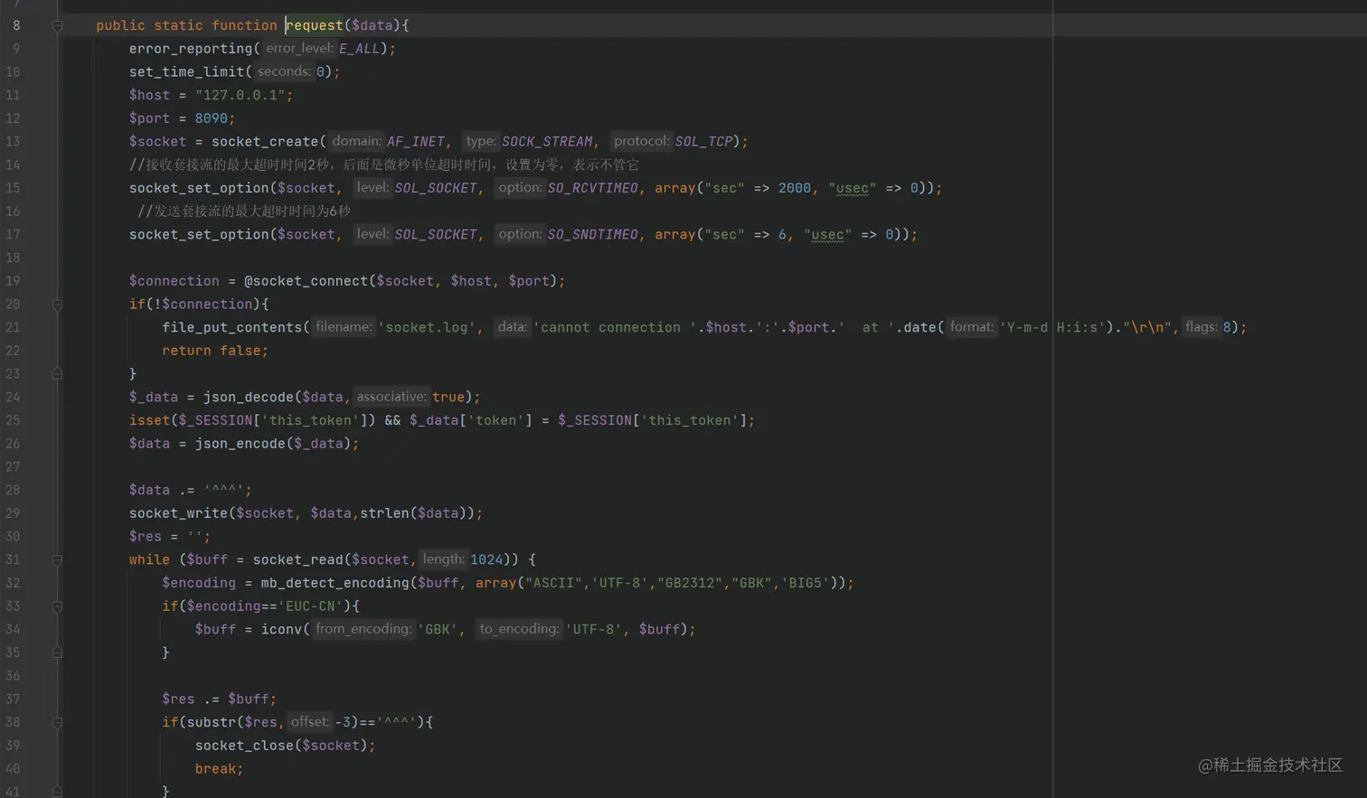
Task: Click line number 27 in the gutter
Action: pyautogui.click(x=13, y=467)
